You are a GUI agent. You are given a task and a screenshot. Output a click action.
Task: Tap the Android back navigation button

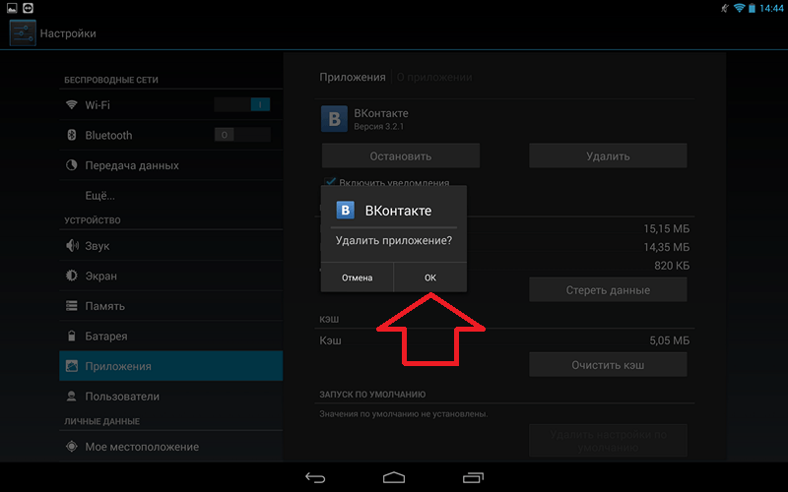(315, 477)
